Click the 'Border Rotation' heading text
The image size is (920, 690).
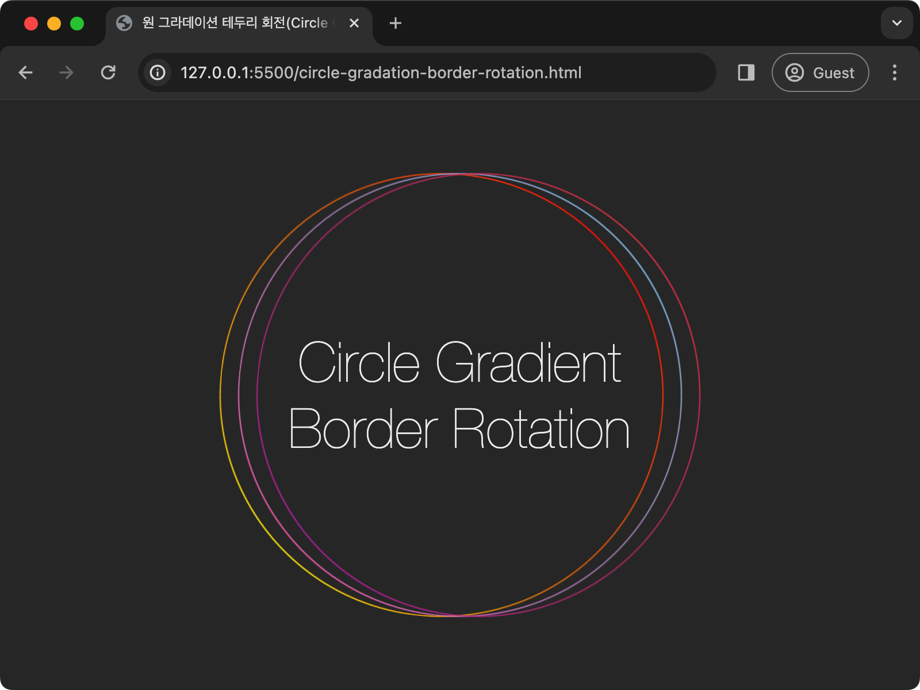point(459,429)
